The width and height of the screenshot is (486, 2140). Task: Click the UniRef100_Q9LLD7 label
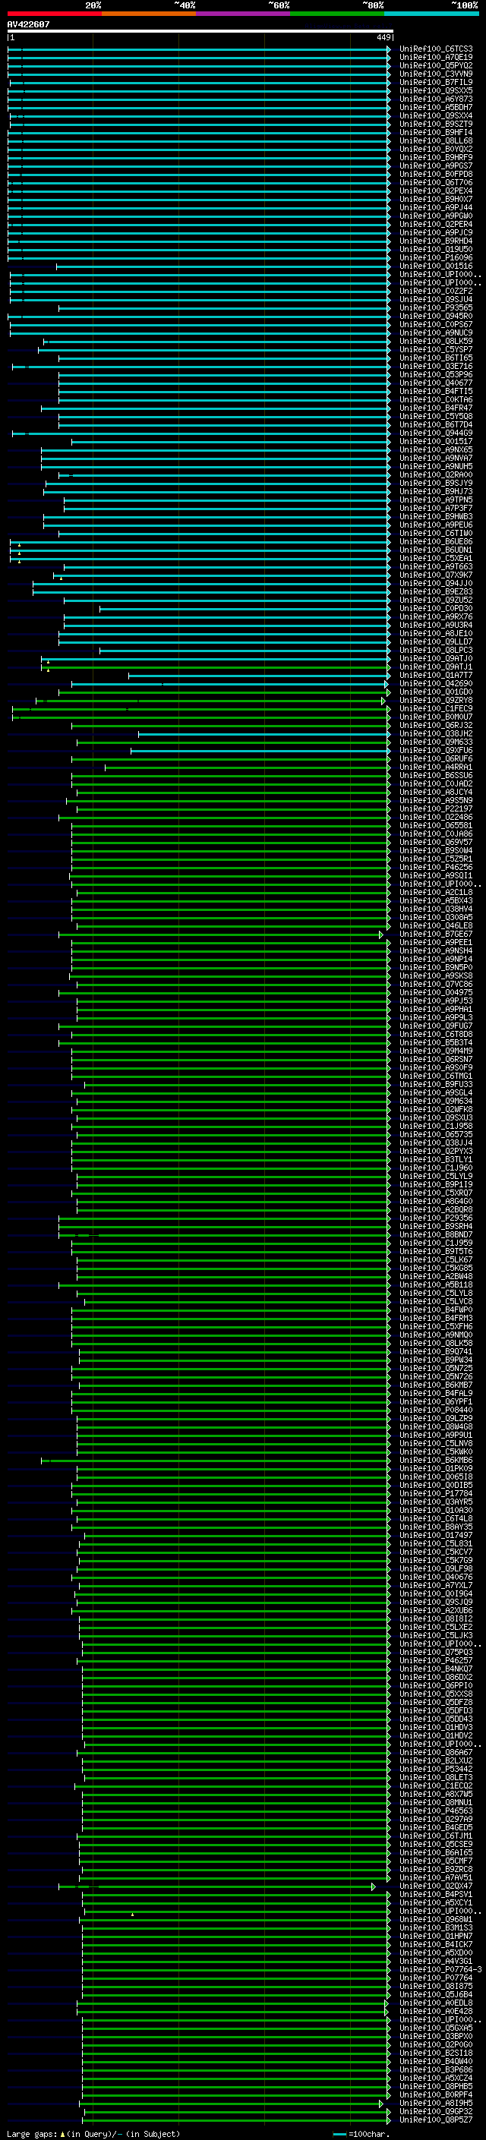point(435,642)
